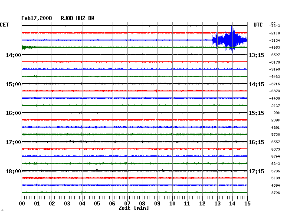Click the date label "Feb17,2008"

click(36, 18)
